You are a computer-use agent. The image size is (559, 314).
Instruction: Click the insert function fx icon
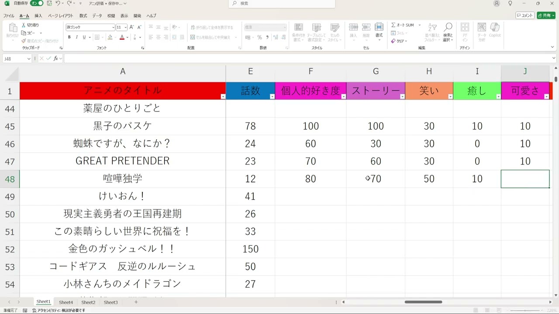[x=55, y=58]
